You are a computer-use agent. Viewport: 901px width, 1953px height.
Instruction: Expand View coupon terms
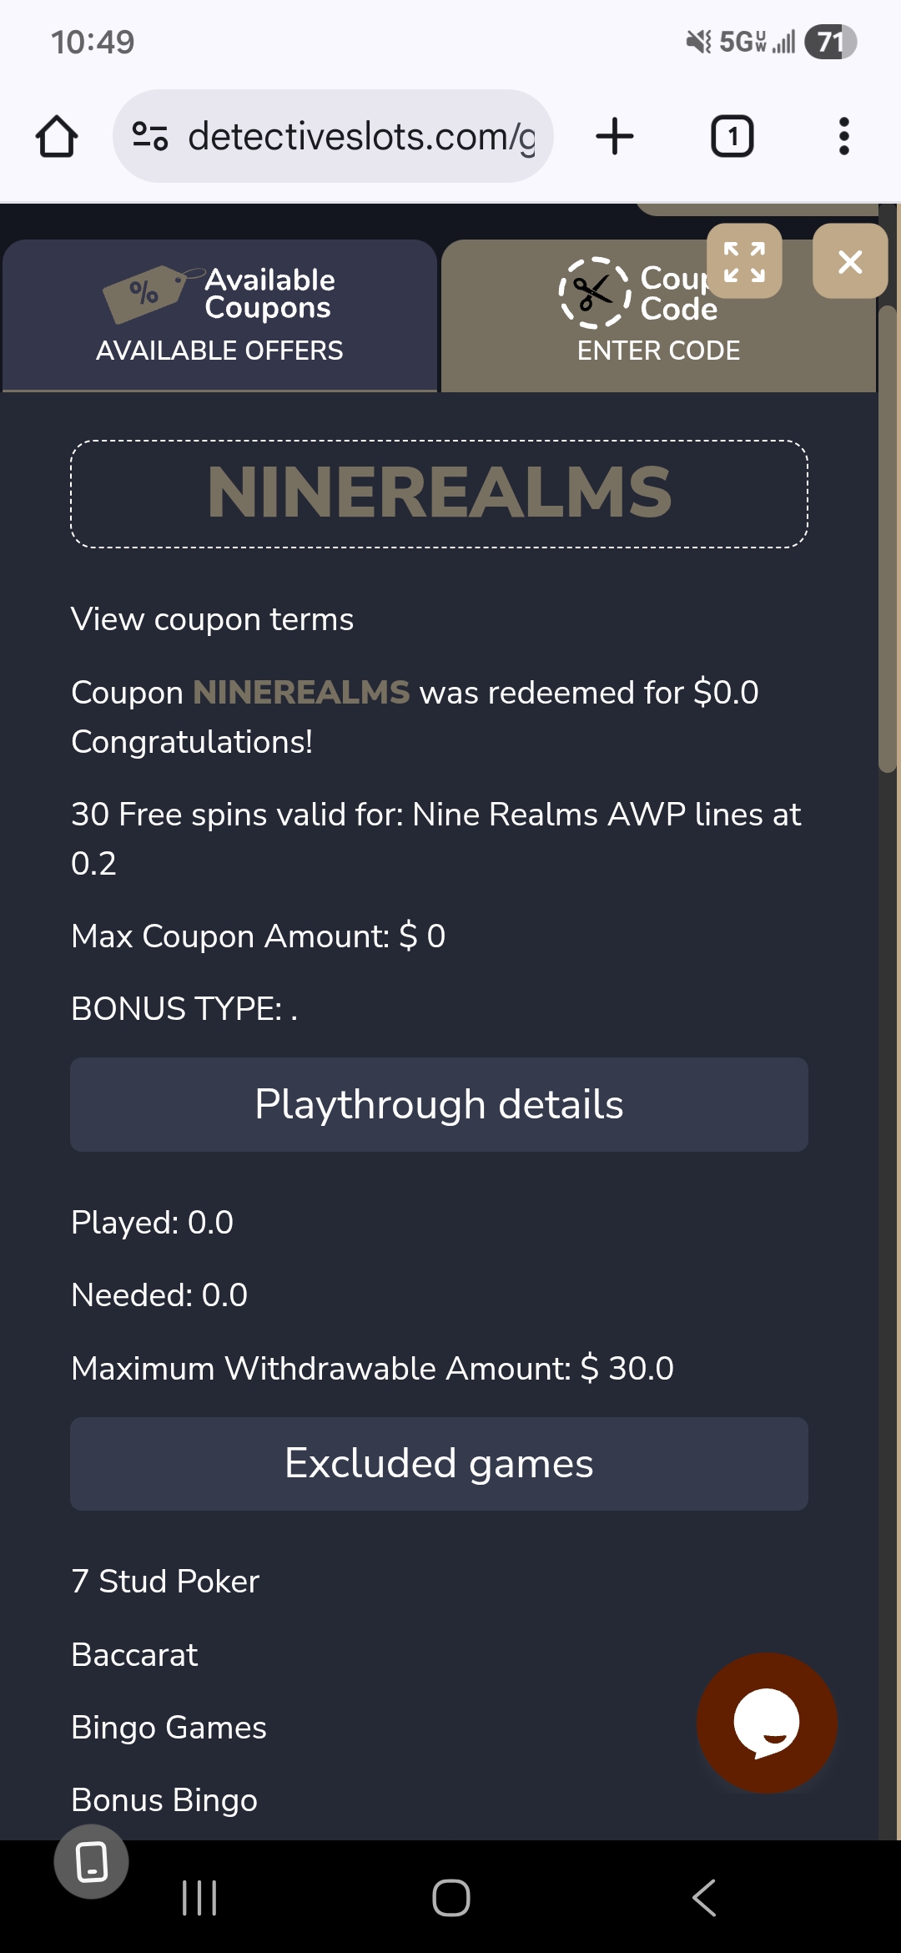[212, 619]
